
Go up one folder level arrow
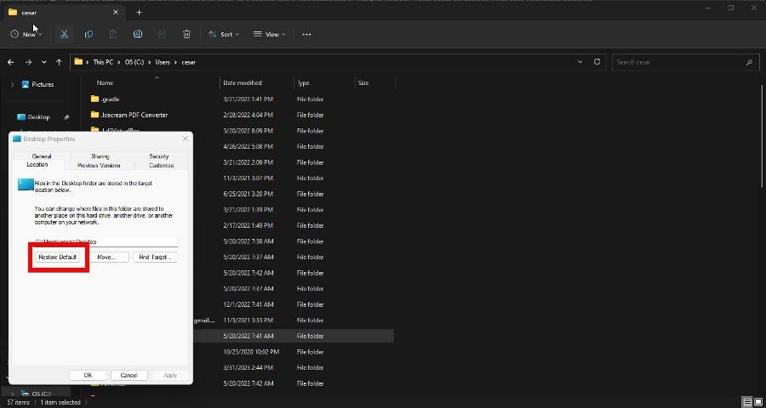[59, 62]
